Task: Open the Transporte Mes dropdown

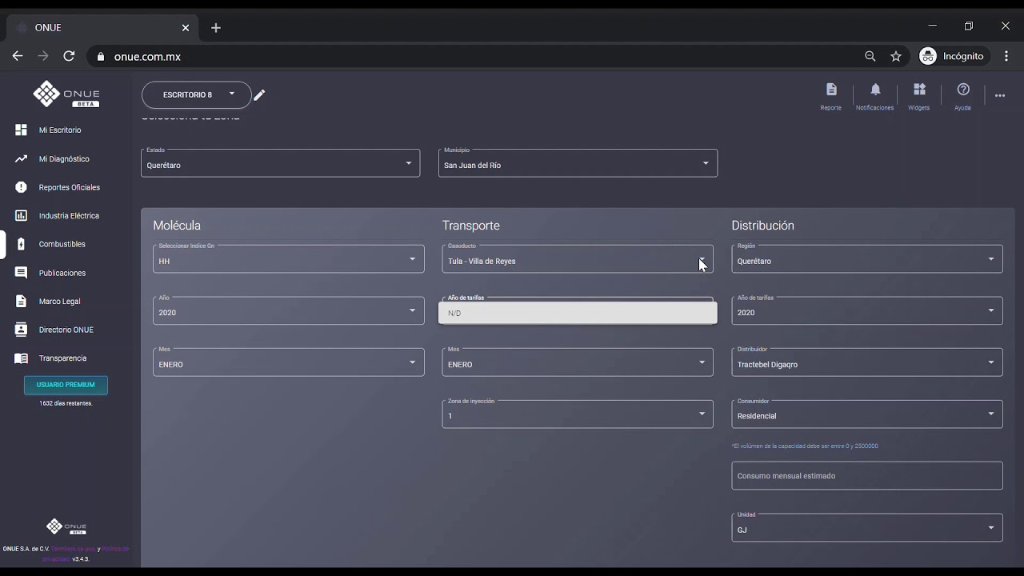Action: click(x=578, y=362)
